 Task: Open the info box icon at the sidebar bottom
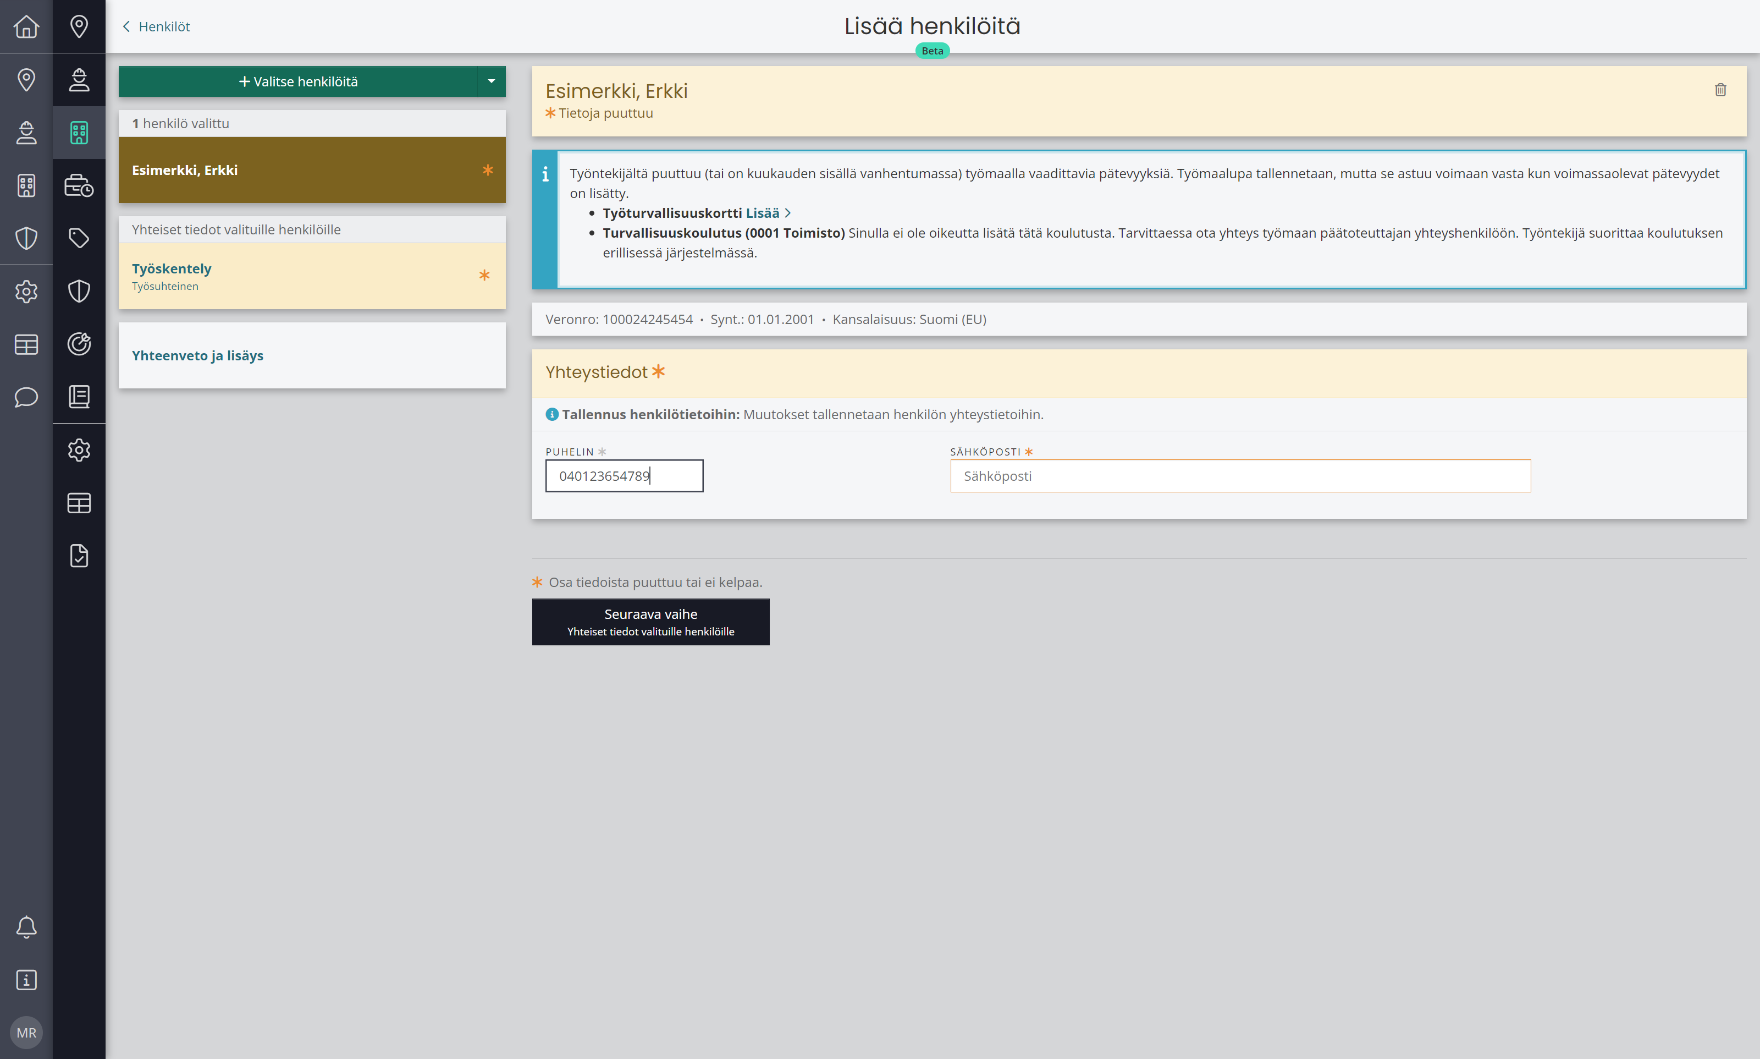pos(26,980)
